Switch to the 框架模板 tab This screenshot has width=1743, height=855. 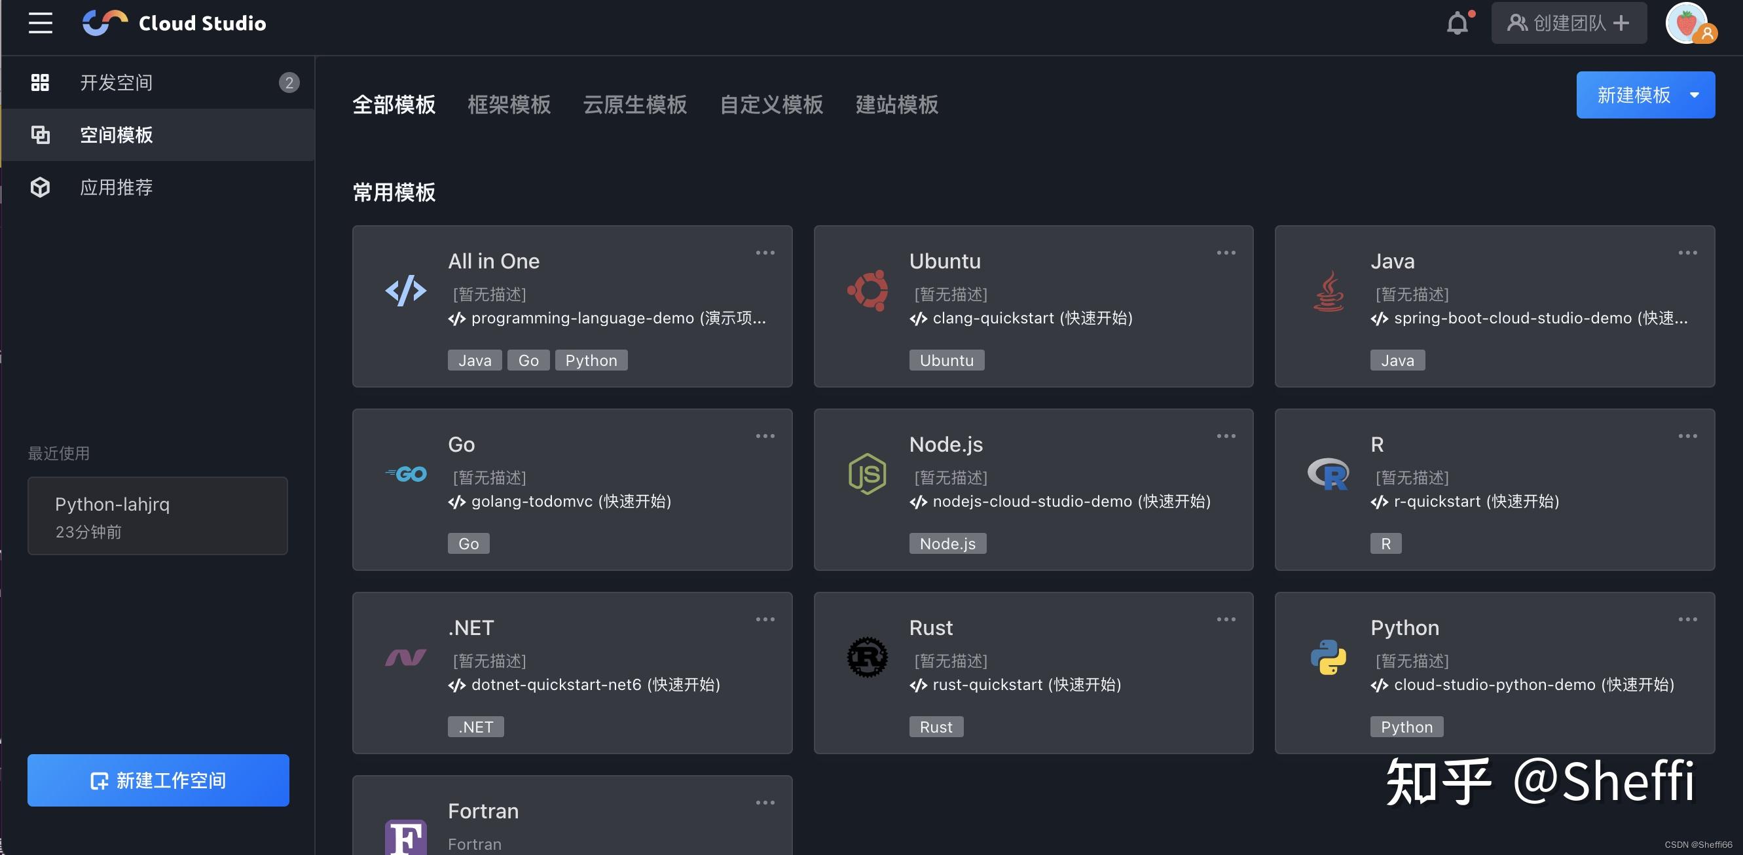tap(509, 105)
